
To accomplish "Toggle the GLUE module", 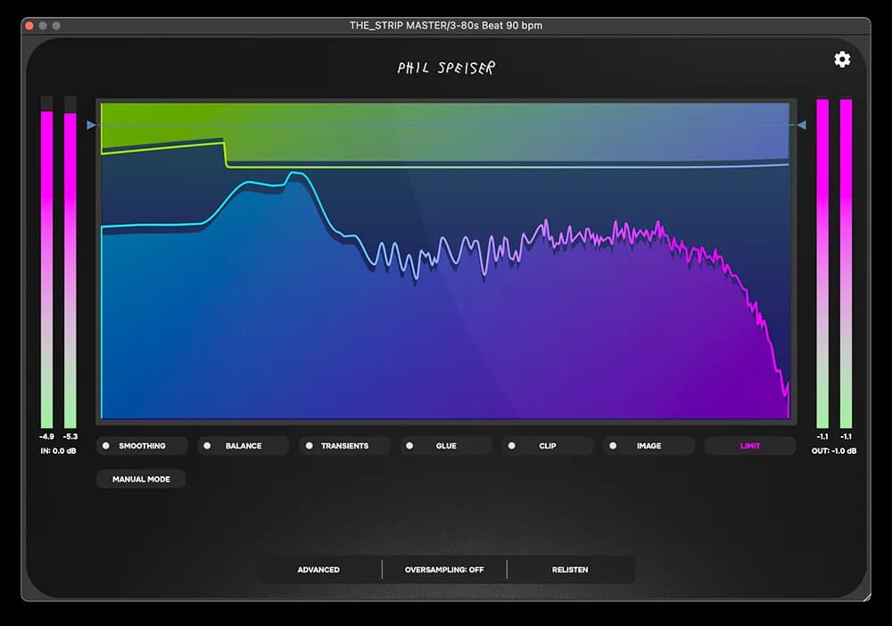I will 446,446.
